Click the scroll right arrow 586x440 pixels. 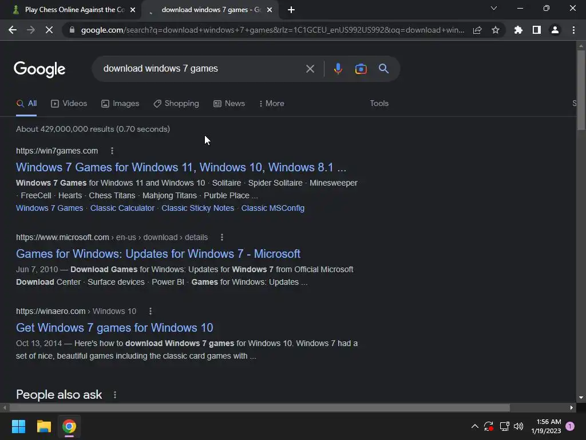pyautogui.click(x=572, y=407)
